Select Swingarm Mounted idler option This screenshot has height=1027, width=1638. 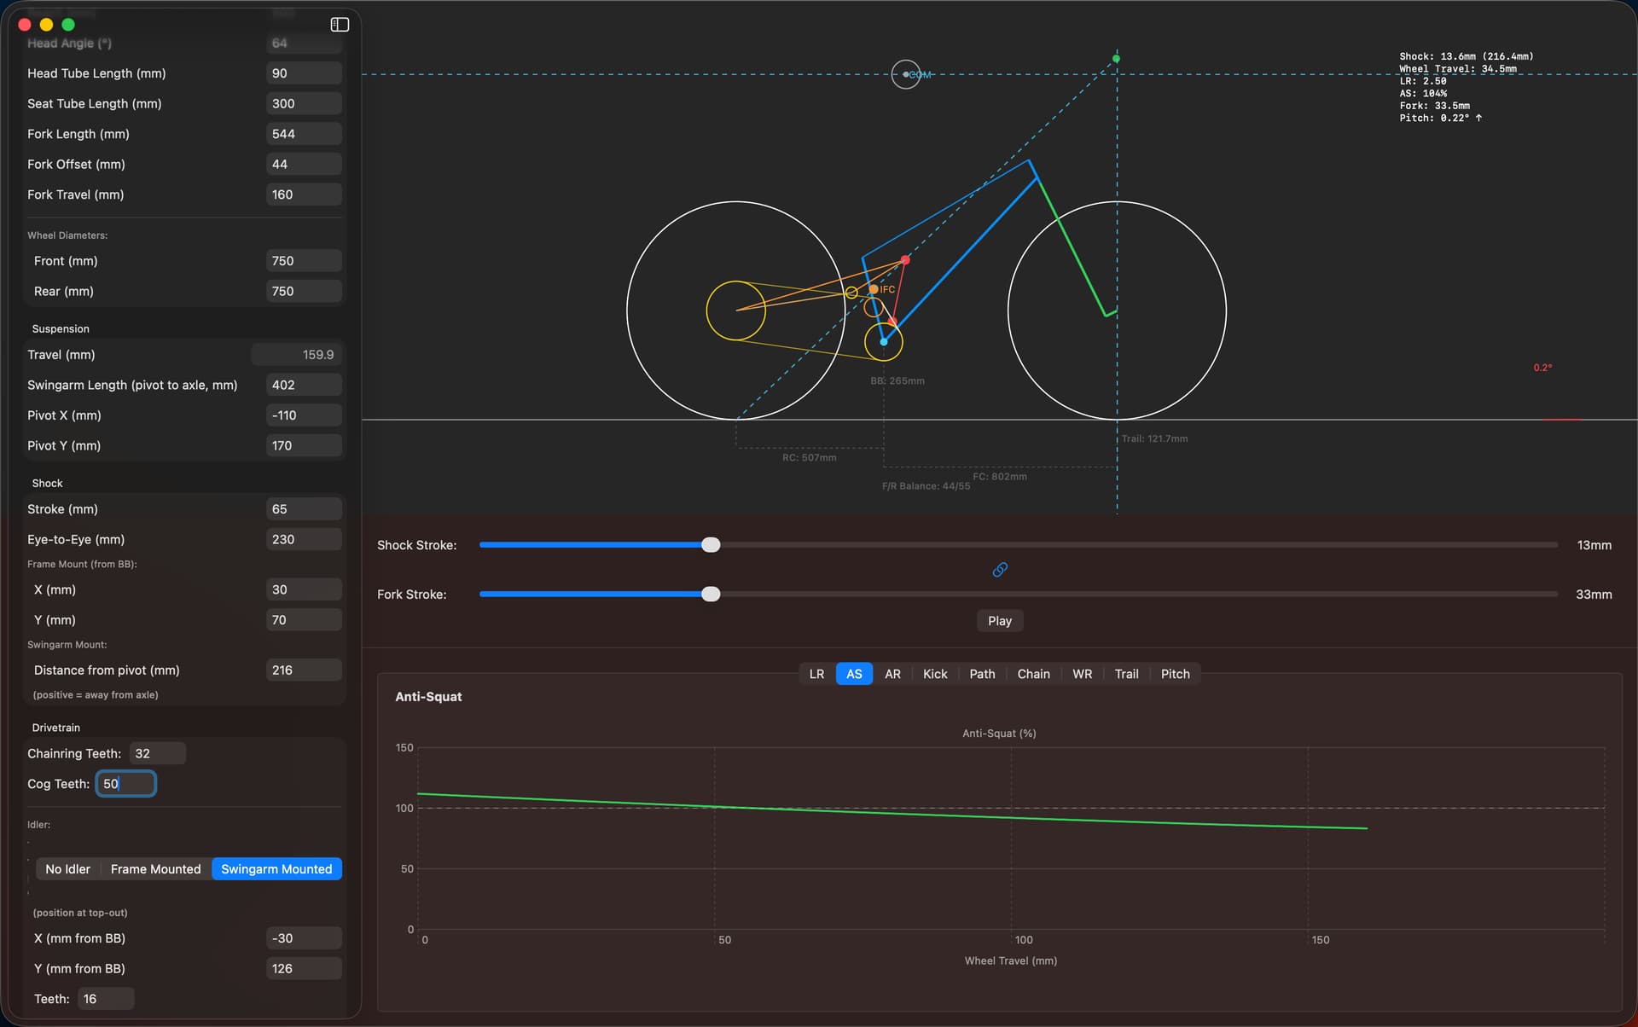tap(276, 869)
